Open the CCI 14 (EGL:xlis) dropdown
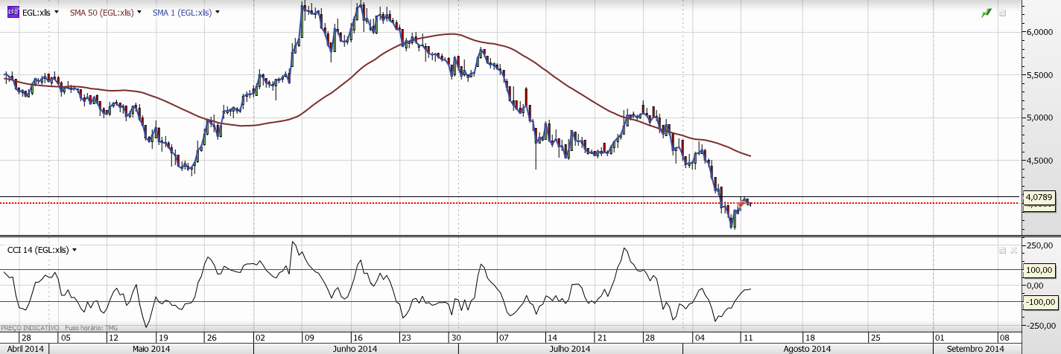Viewport: 1061px width, 354px height. (x=75, y=250)
